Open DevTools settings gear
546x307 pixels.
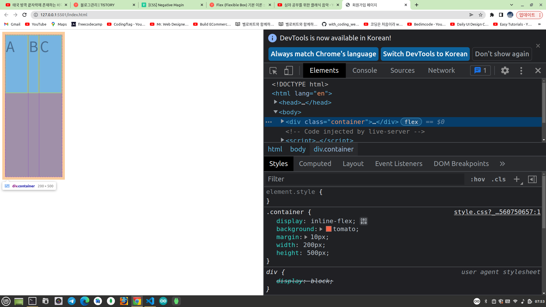(505, 70)
